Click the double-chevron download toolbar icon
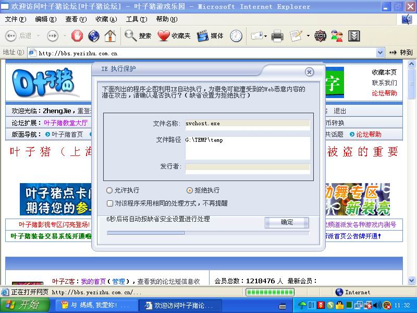 (x=354, y=35)
